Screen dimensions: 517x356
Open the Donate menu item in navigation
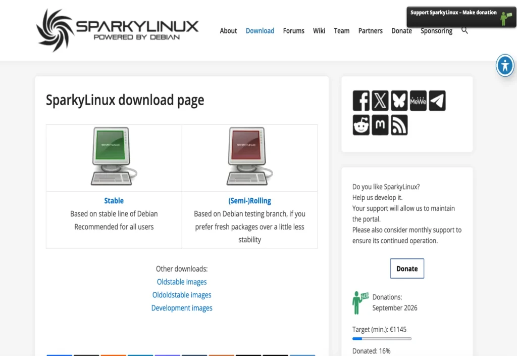[401, 31]
